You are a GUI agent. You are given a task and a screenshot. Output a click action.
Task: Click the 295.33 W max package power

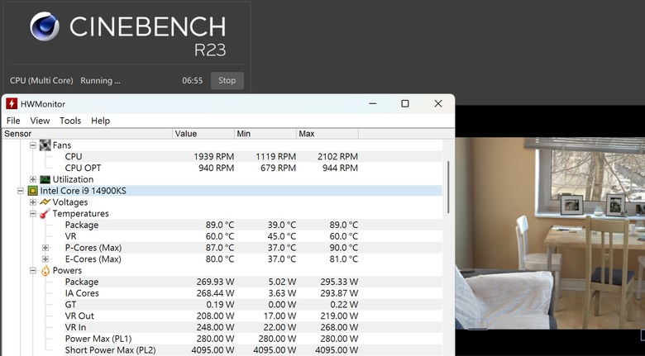point(339,282)
